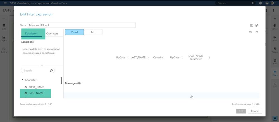
Task: Switch to the Data Items tab
Action: pyautogui.click(x=32, y=33)
